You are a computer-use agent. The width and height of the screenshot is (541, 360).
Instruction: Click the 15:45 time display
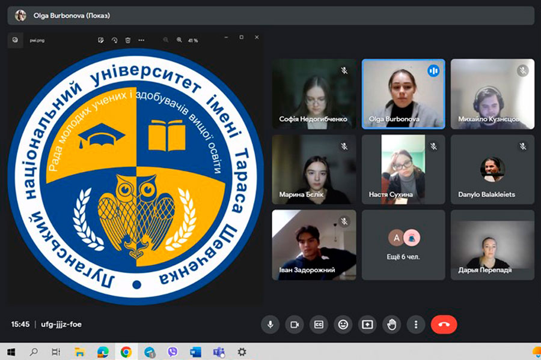20,324
